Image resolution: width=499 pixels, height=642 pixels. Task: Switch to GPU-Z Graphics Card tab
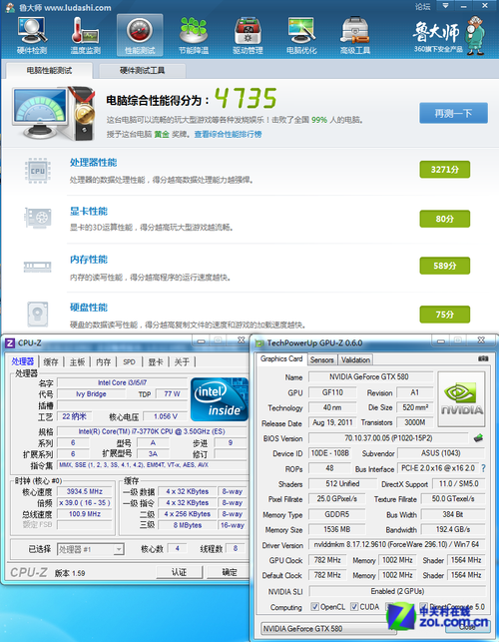[x=281, y=358]
